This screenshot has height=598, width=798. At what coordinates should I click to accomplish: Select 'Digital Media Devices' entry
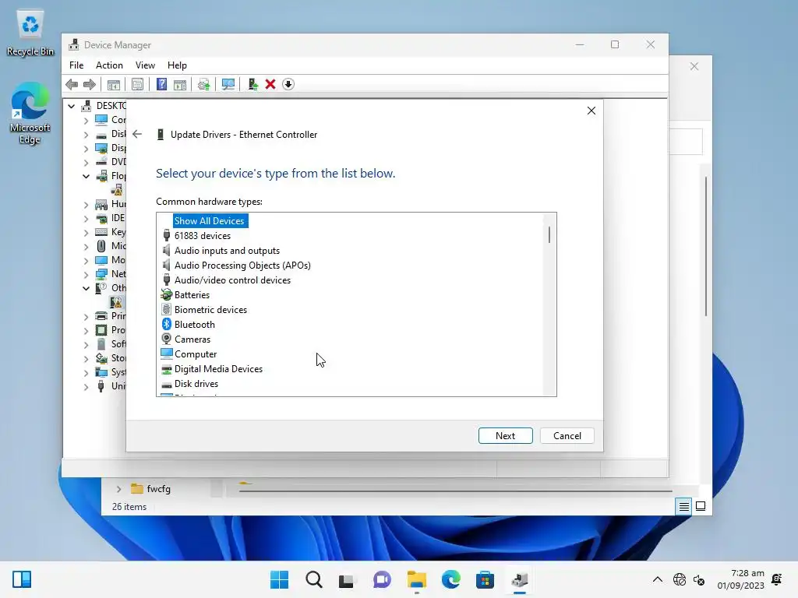pos(218,368)
